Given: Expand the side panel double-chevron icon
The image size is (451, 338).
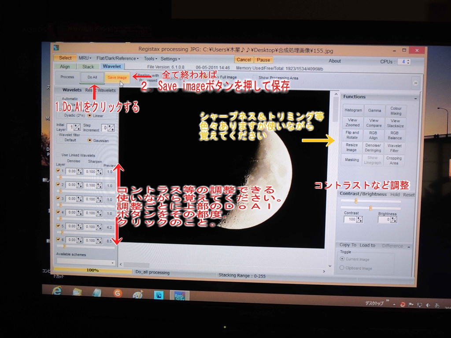Looking at the screenshot, I should tap(415, 83).
